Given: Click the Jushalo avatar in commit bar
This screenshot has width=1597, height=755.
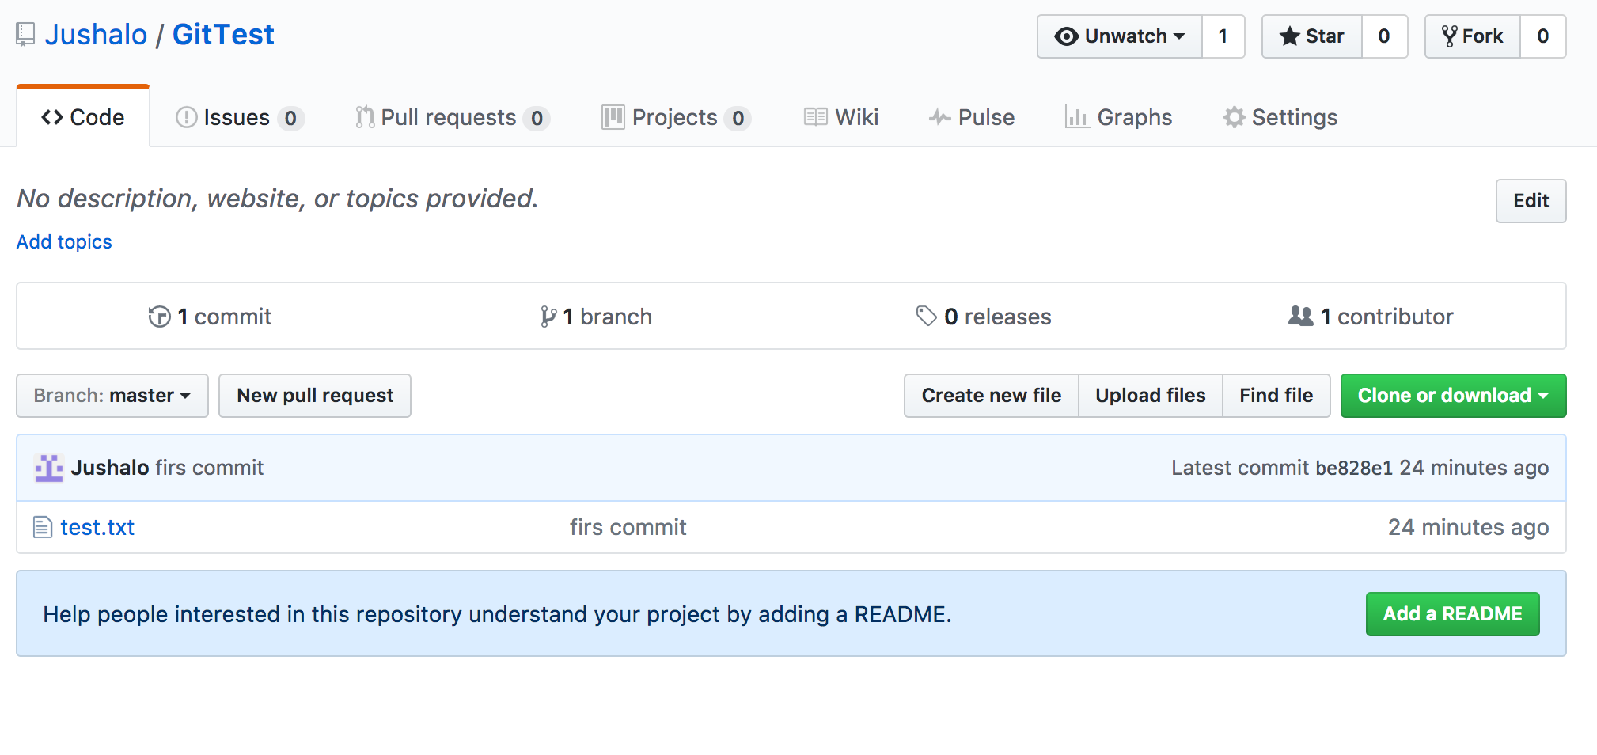Looking at the screenshot, I should 48,468.
